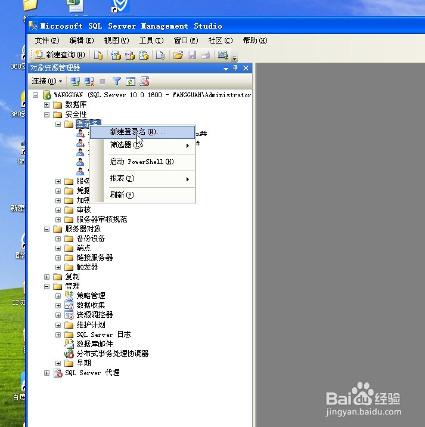Screen dimensions: 425x427
Task: Click the Save disk icon in toolbar
Action: pyautogui.click(x=192, y=55)
